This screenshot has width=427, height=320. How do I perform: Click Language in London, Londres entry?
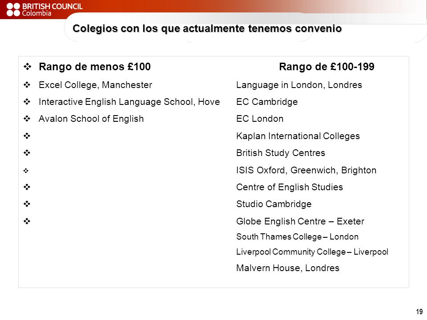pos(299,85)
